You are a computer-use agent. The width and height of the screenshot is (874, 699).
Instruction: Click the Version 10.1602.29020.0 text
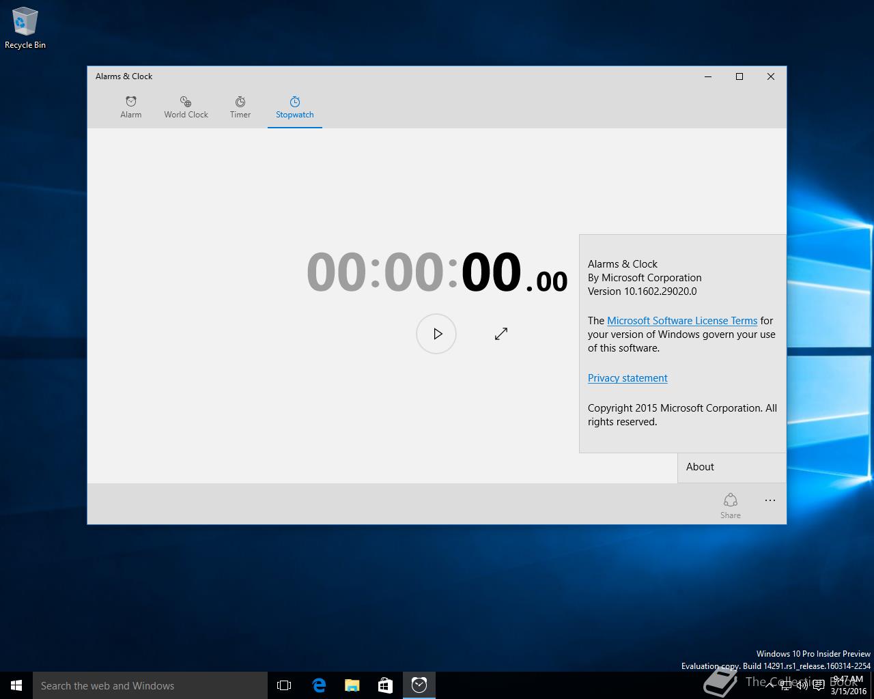643,291
